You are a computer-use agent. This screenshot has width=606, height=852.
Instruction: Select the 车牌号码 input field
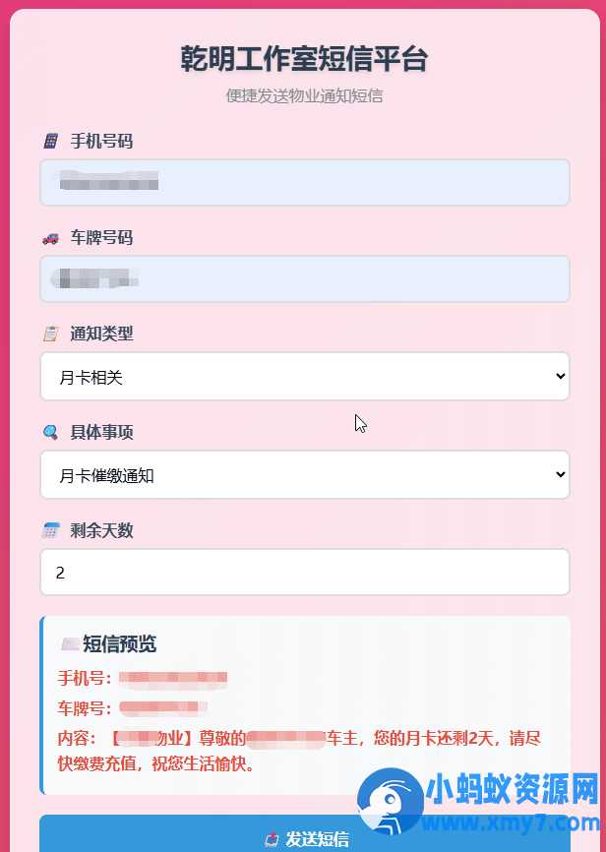coord(303,278)
